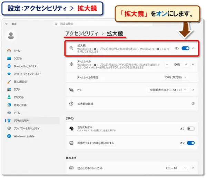The height and width of the screenshot is (178, 207).
Task: Click the user profile avatar
Action: [11, 36]
